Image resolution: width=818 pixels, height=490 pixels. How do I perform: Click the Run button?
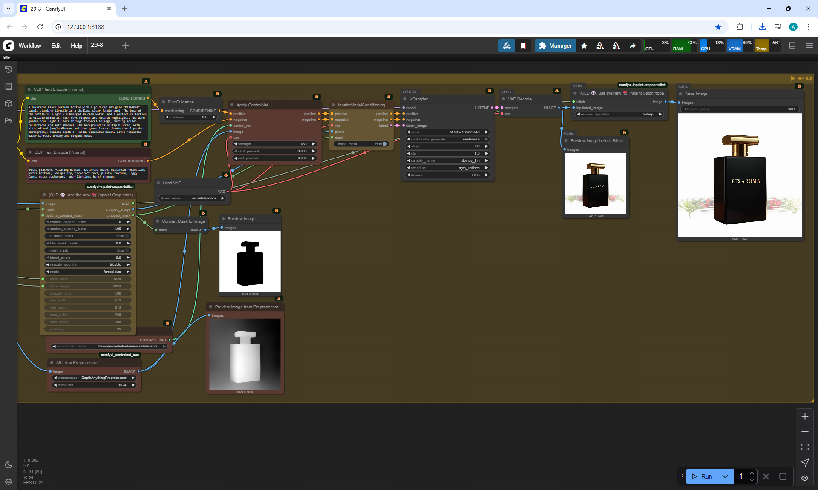(702, 476)
